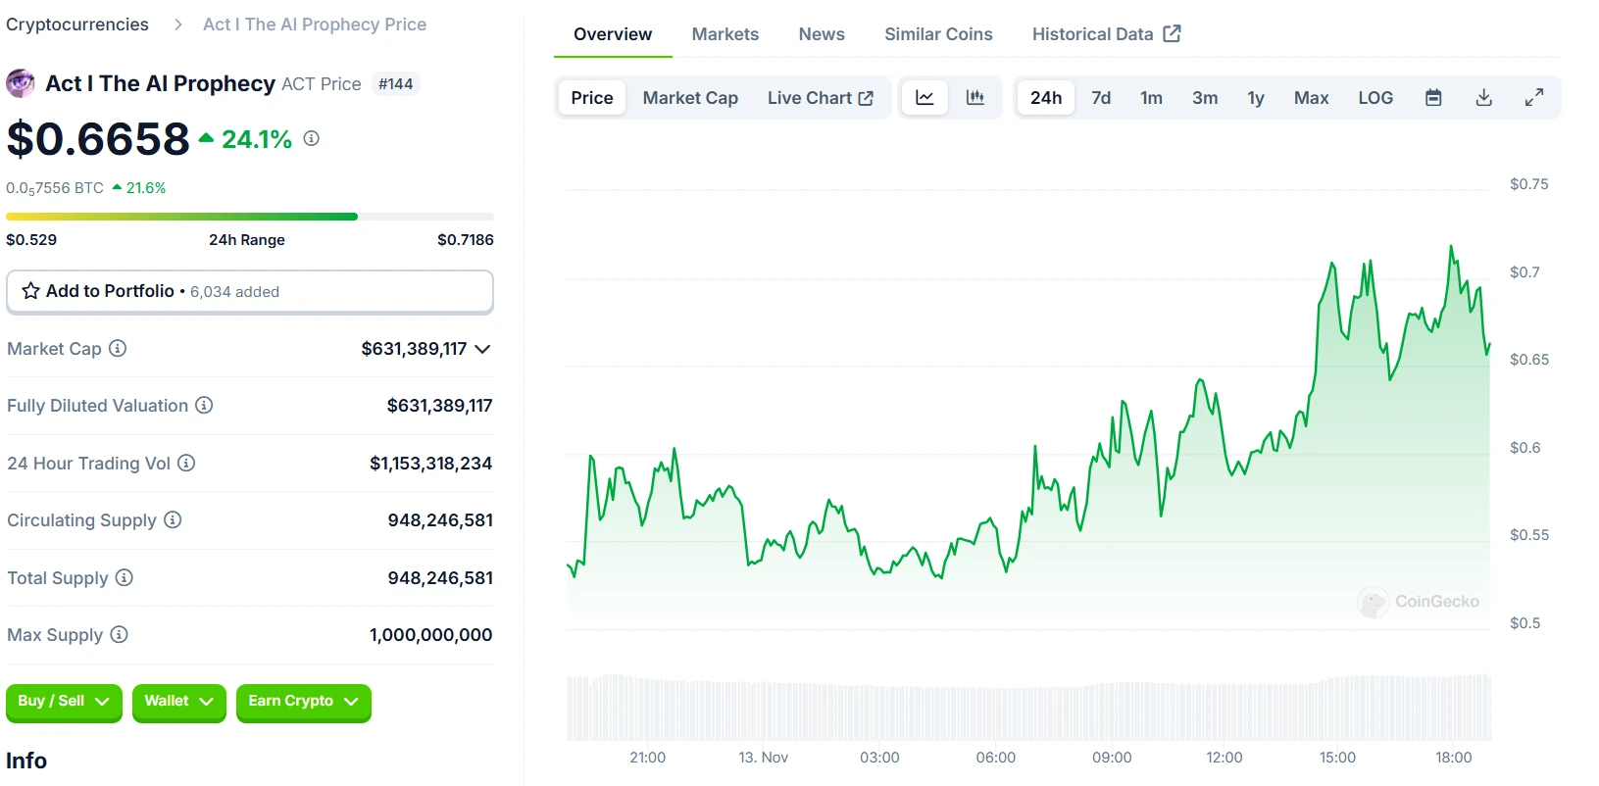Switch to candlestick chart view icon
Image resolution: width=1599 pixels, height=786 pixels.
click(x=975, y=98)
